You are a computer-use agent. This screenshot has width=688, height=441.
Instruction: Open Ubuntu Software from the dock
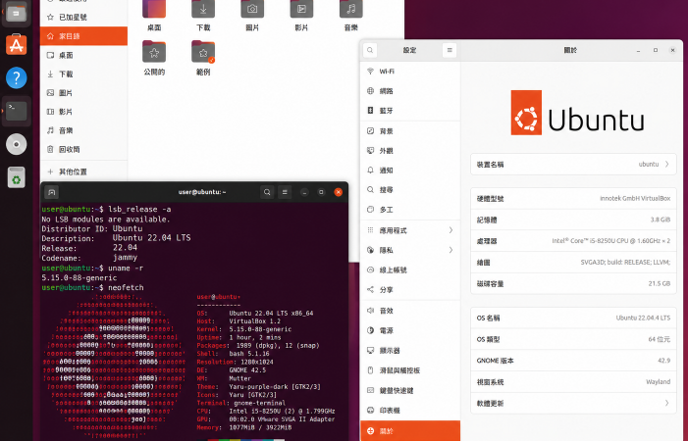click(17, 45)
